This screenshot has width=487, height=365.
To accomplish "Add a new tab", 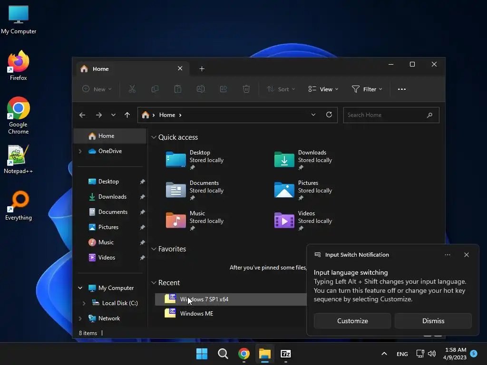I will (x=202, y=68).
